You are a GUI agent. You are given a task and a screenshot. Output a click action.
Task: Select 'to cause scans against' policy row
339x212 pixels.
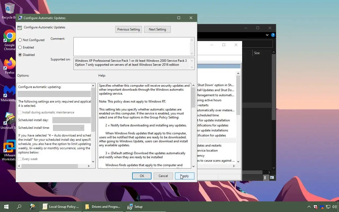coord(216,161)
